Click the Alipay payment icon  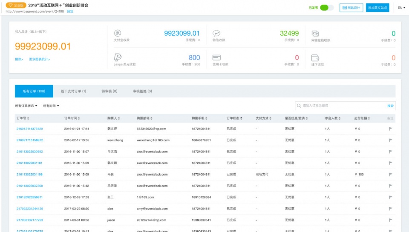point(118,33)
